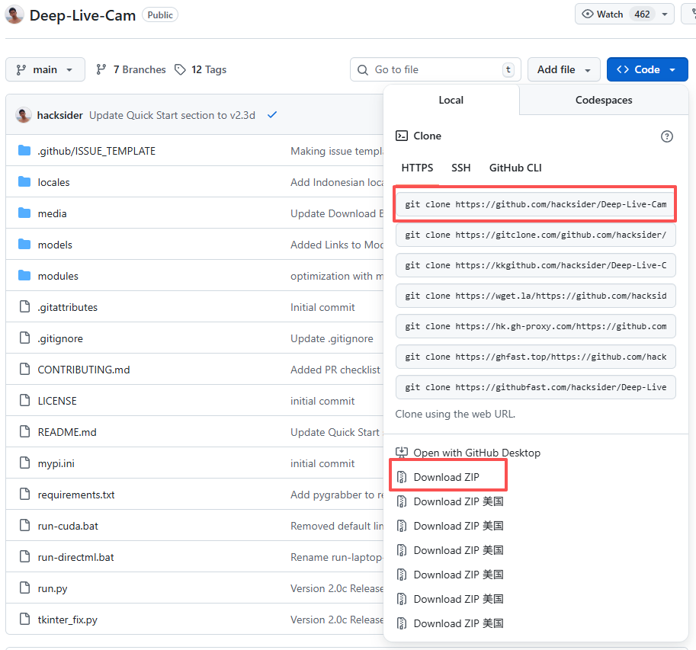Screen dimensions: 696x650
Task: Select the GitHub CLI clone tab
Action: (515, 168)
